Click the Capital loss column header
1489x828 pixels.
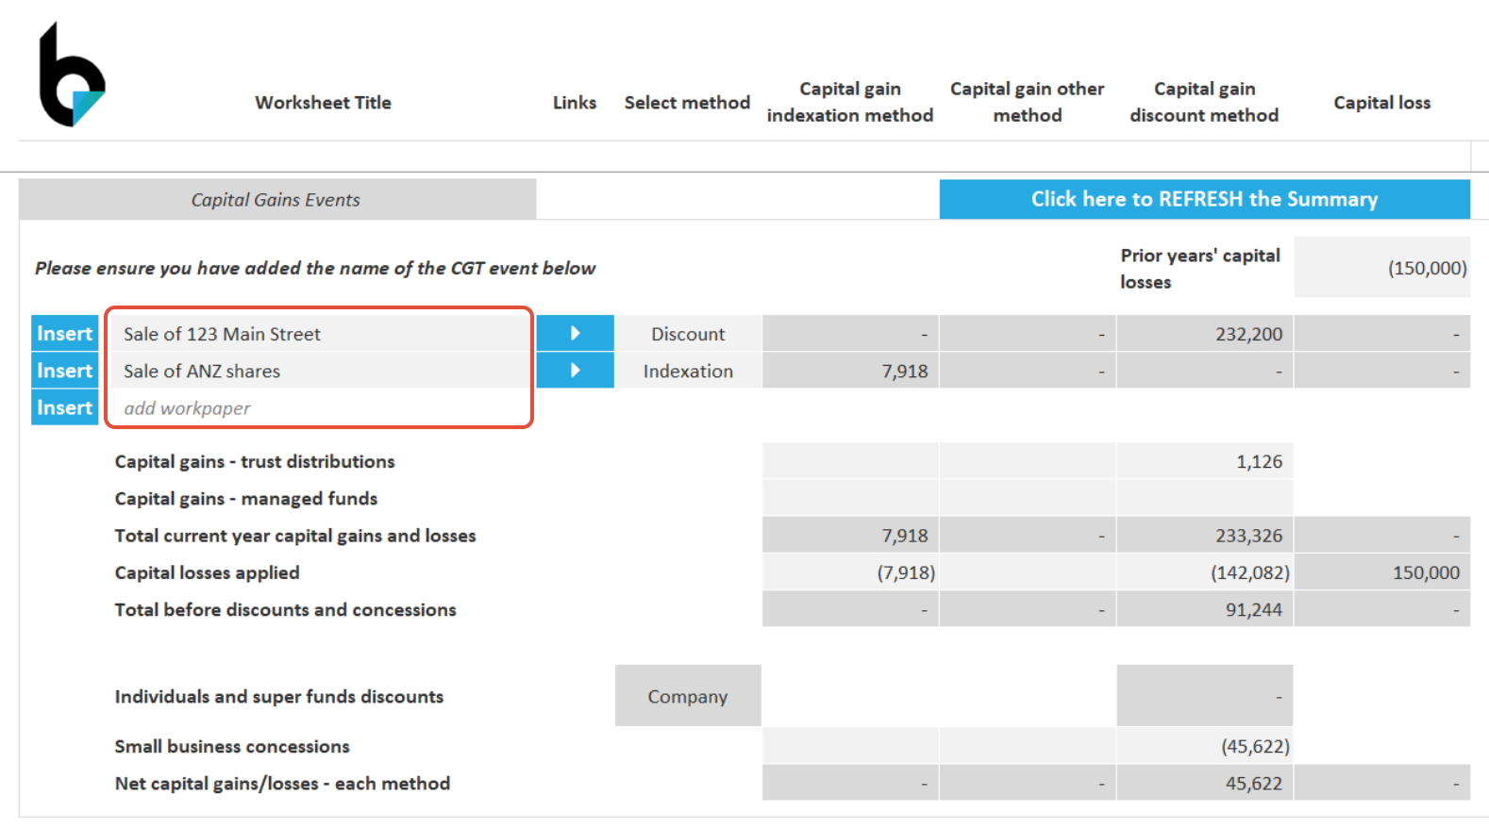(1381, 102)
